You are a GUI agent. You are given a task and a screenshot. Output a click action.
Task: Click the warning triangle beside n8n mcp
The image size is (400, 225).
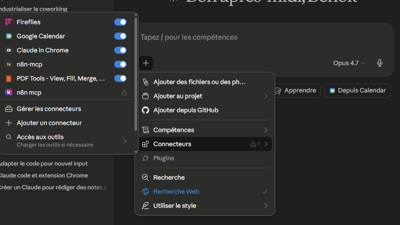click(124, 92)
